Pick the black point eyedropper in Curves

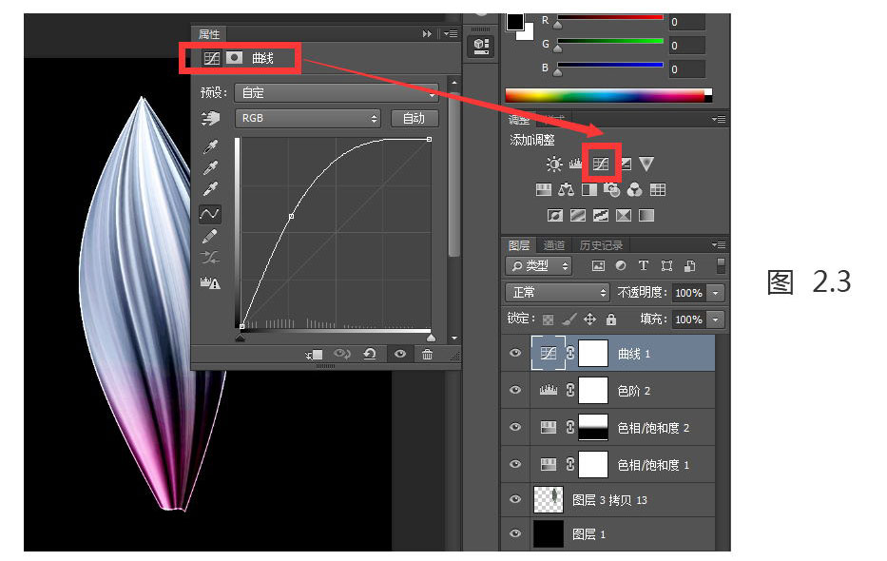pos(210,146)
